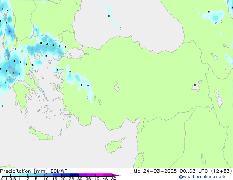
Task: Click the island of Crete on the map
Action: click(x=41, y=133)
